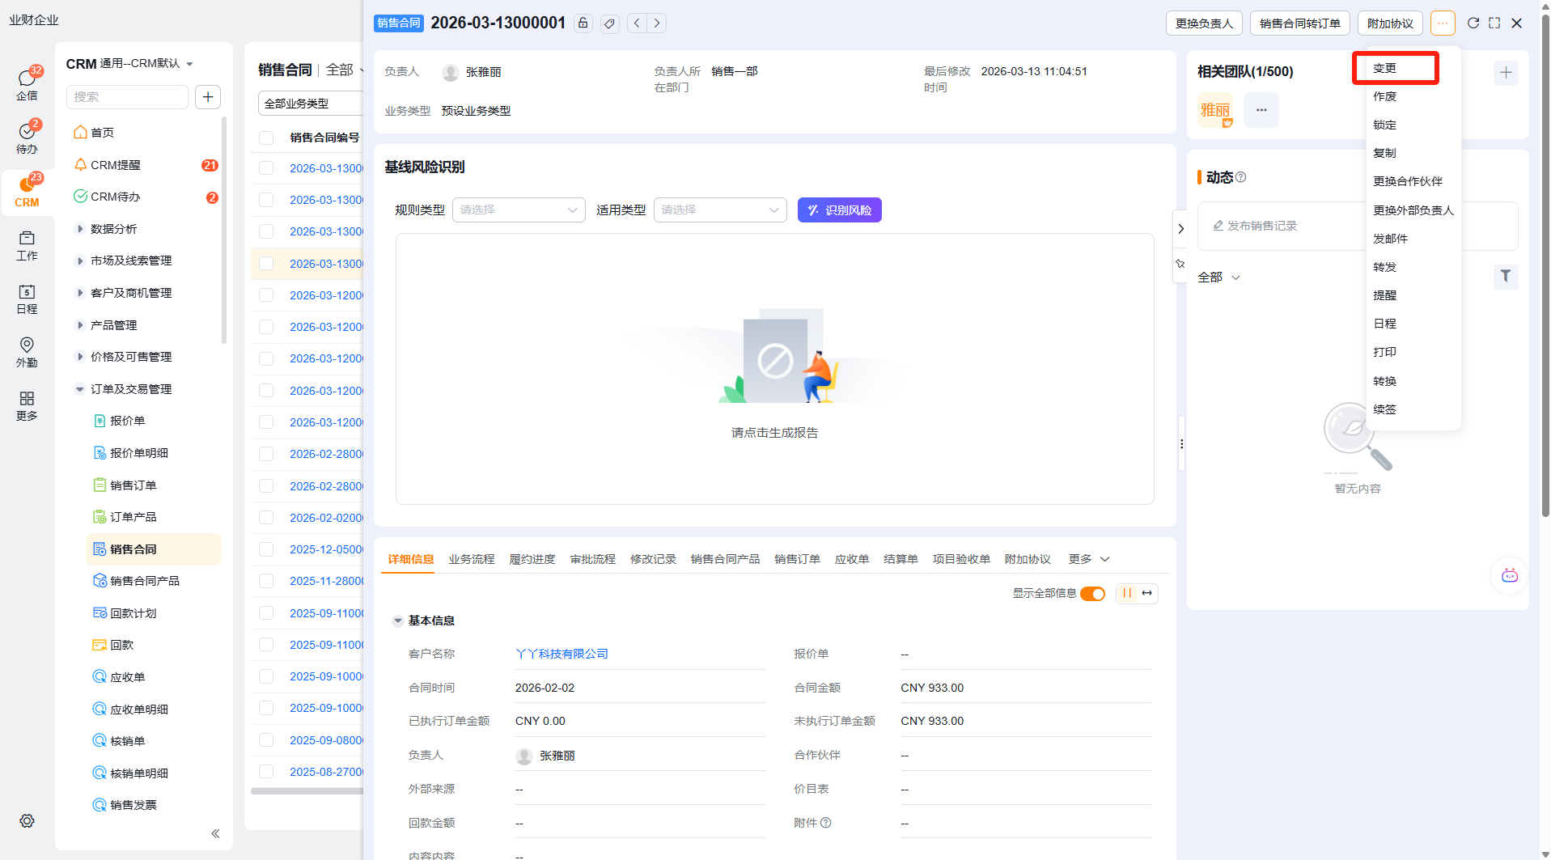Switch to two-column layout icon
The image size is (1551, 860).
[1127, 593]
